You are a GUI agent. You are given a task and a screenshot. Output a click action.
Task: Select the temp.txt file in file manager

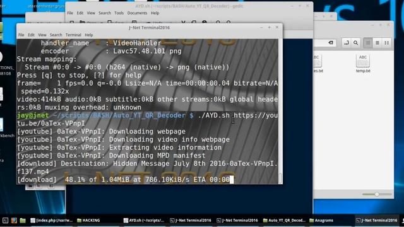363,63
